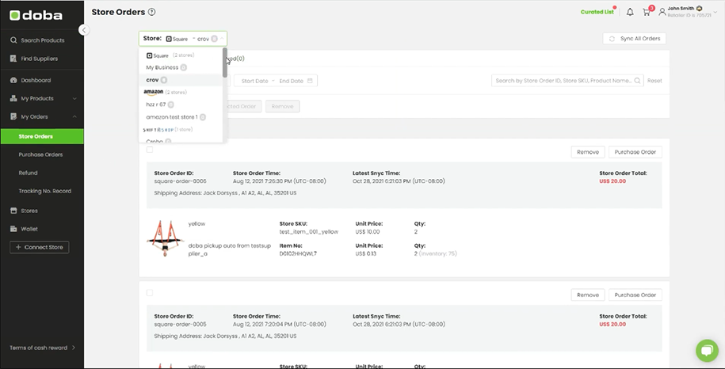
Task: Open notifications bell
Action: click(x=630, y=12)
